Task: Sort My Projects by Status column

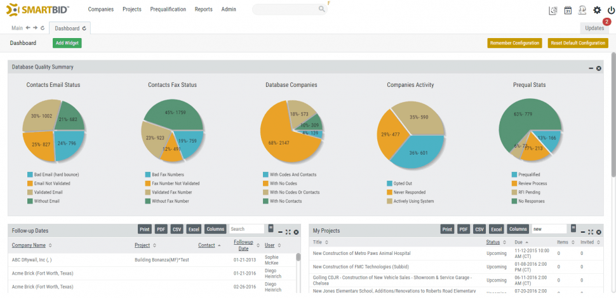Action: tap(495, 242)
